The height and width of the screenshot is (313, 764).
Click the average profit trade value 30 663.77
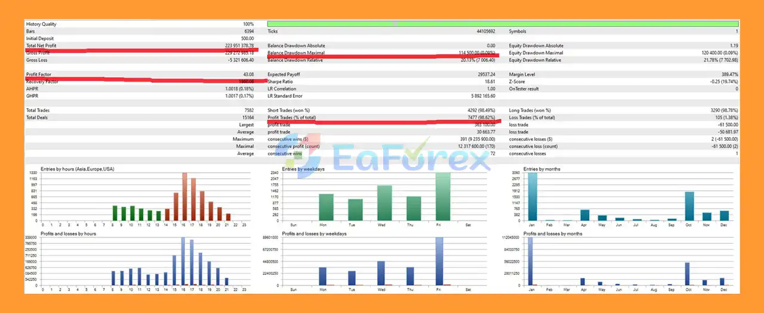486,132
